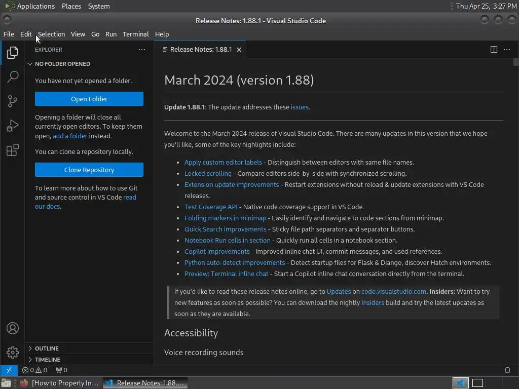Screen dimensions: 519x389
Task: Open the Apply custom editor labels link
Action: click(x=223, y=163)
